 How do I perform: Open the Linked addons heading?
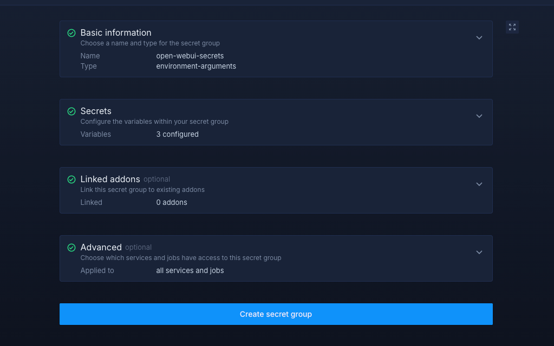pyautogui.click(x=110, y=179)
